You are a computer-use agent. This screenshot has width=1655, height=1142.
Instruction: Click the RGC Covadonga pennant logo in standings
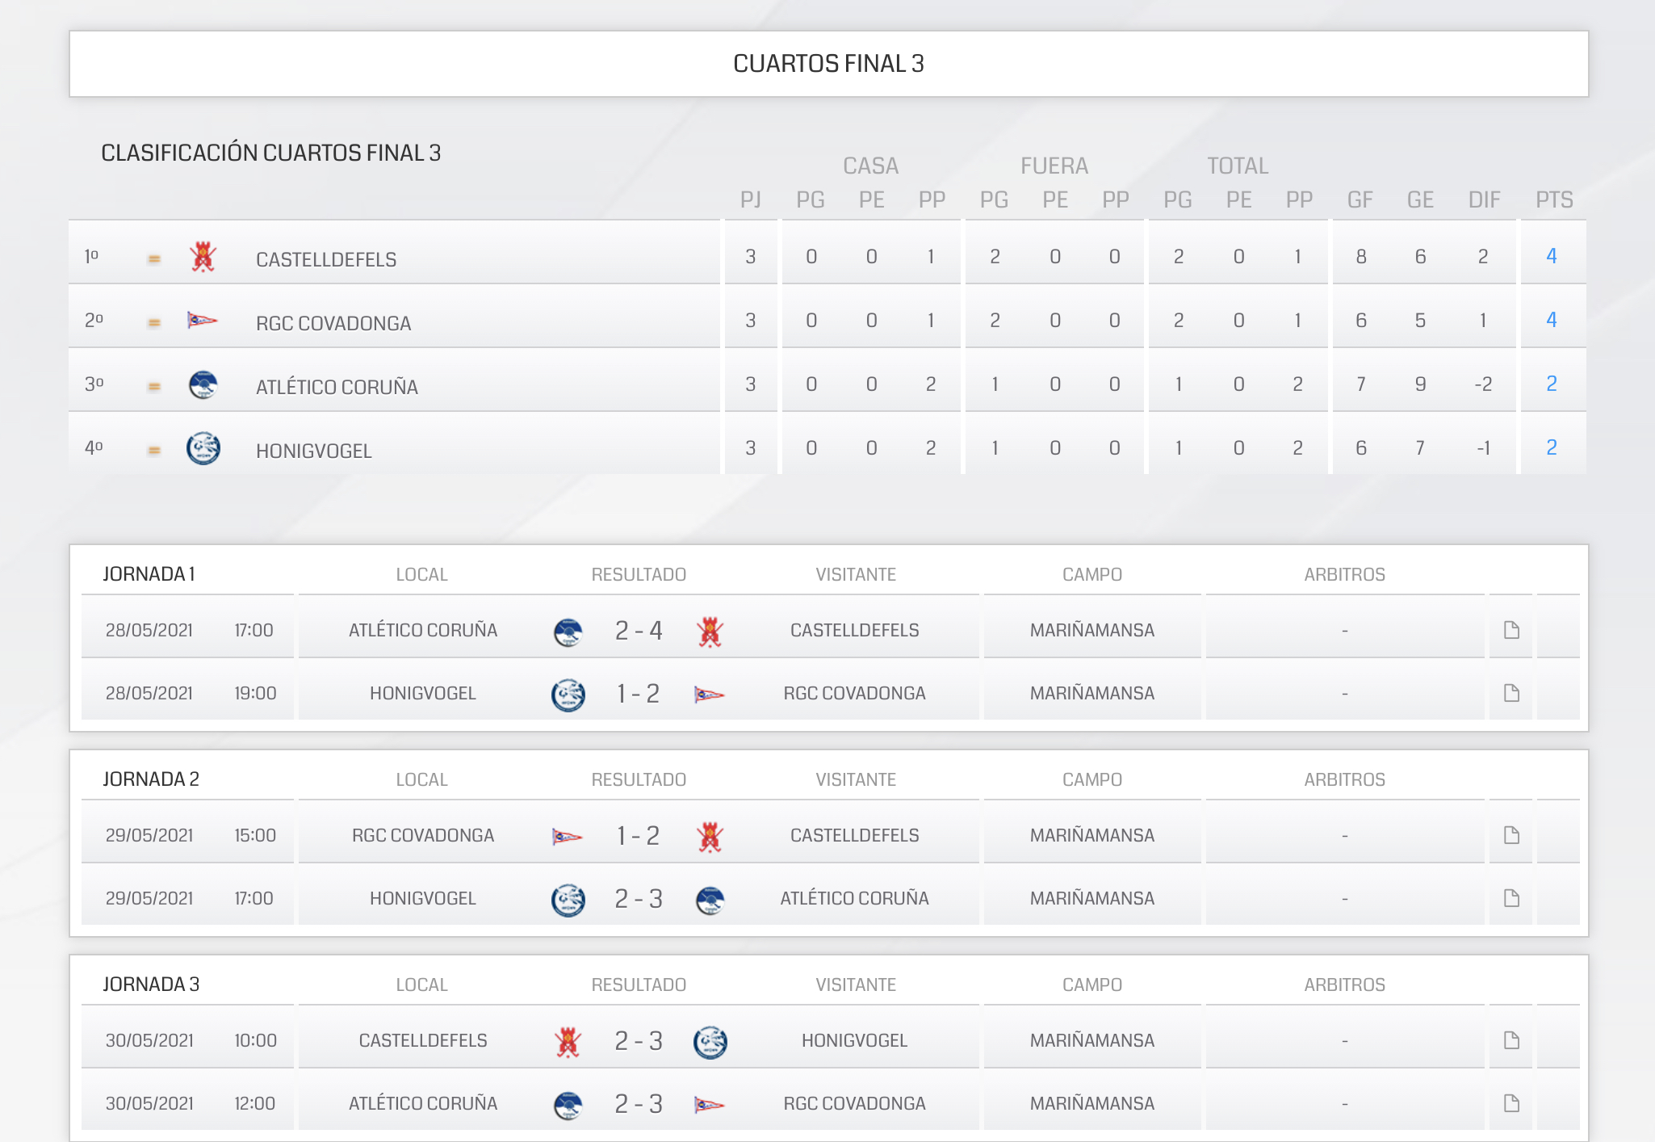point(202,321)
